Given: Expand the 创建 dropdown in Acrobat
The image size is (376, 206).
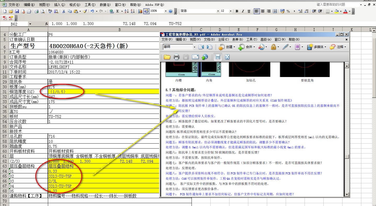Looking at the screenshot, I should click(x=235, y=47).
